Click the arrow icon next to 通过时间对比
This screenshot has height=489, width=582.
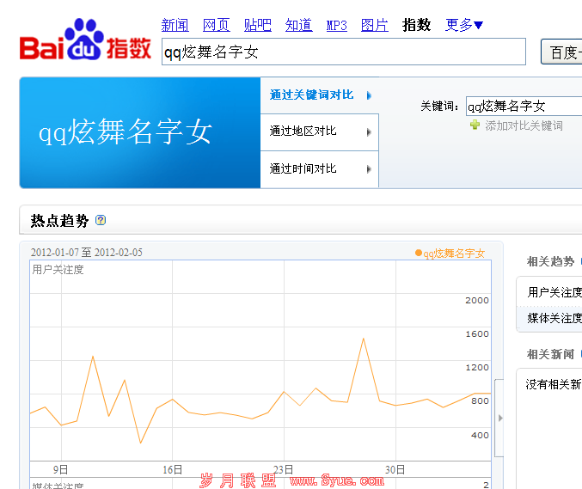coord(369,169)
